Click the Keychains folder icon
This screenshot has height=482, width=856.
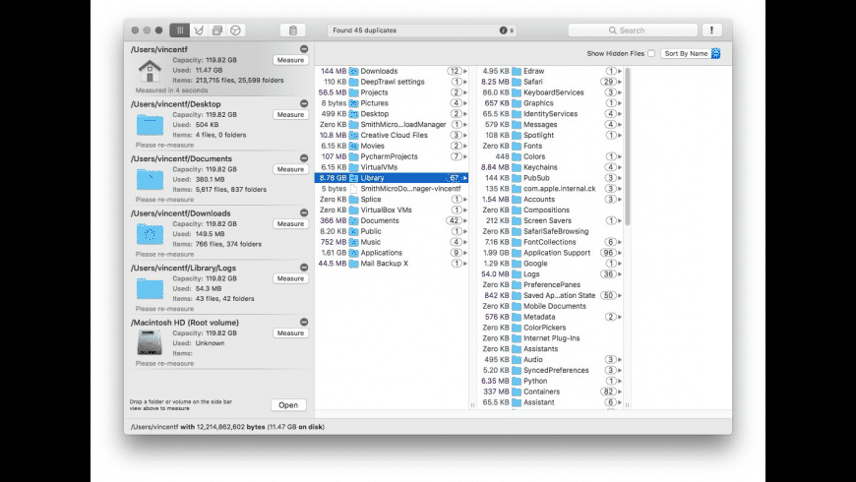click(517, 167)
